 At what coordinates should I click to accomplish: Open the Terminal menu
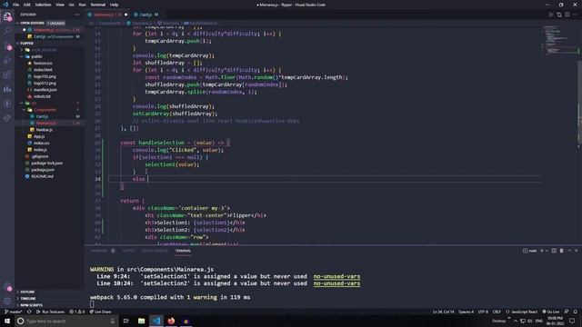coord(97,5)
